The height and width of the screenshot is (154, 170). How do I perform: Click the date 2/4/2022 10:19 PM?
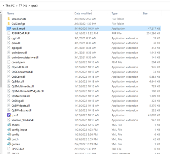click(86, 144)
